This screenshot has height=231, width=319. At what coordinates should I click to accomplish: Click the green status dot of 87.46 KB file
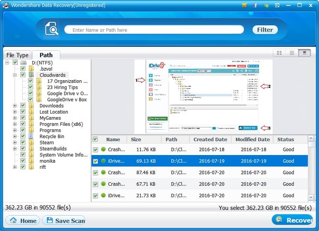[103, 172]
